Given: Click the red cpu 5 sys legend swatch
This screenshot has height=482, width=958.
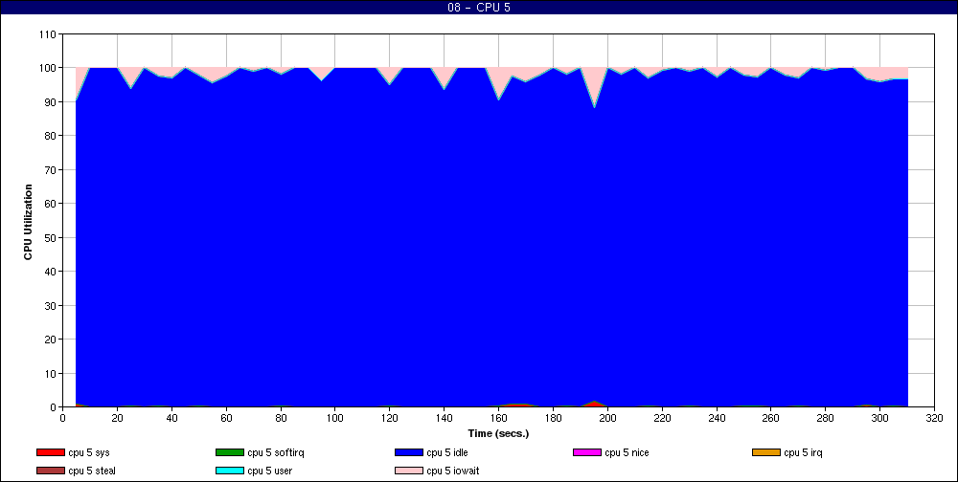Looking at the screenshot, I should point(50,452).
